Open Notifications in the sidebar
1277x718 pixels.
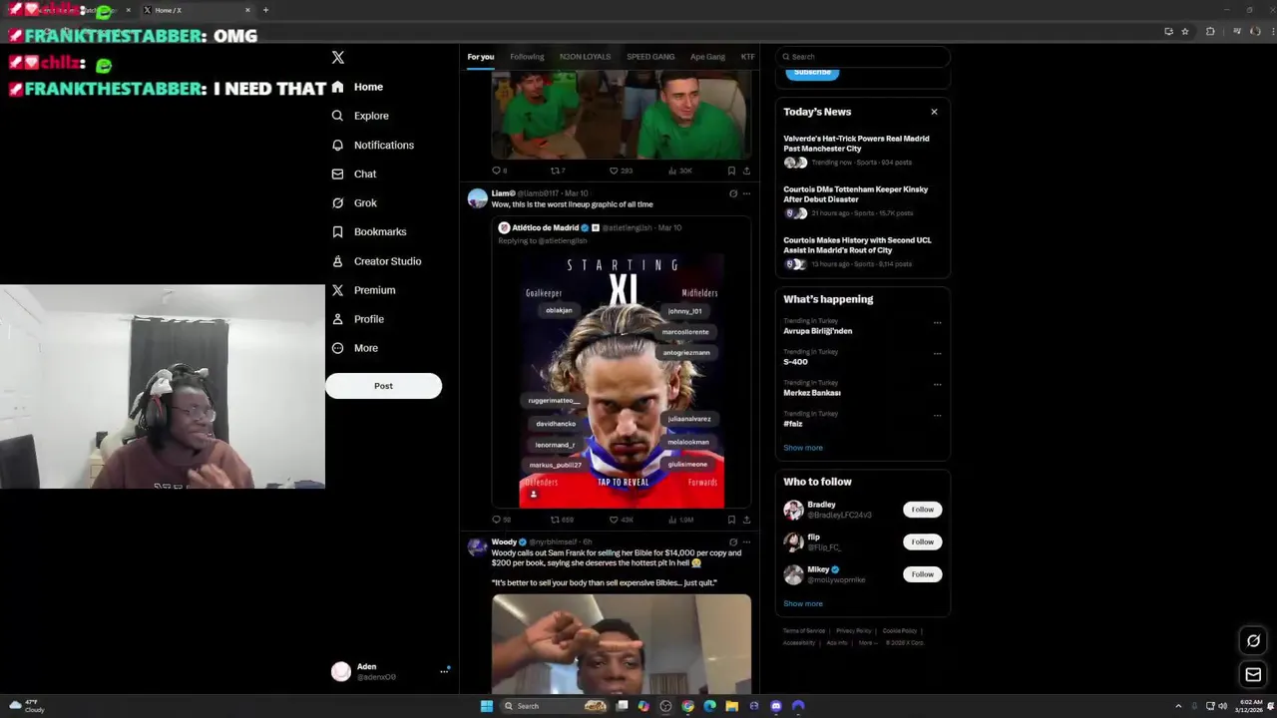pos(372,145)
